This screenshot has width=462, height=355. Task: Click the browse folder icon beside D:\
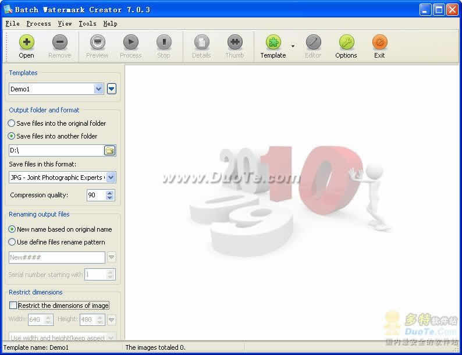(109, 151)
